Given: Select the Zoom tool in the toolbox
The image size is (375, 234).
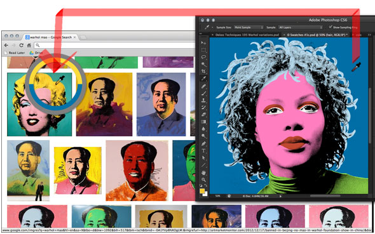Looking at the screenshot, I should coord(203,179).
